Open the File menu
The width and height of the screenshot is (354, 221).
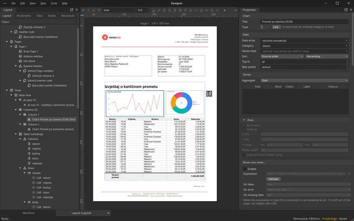pyautogui.click(x=14, y=4)
